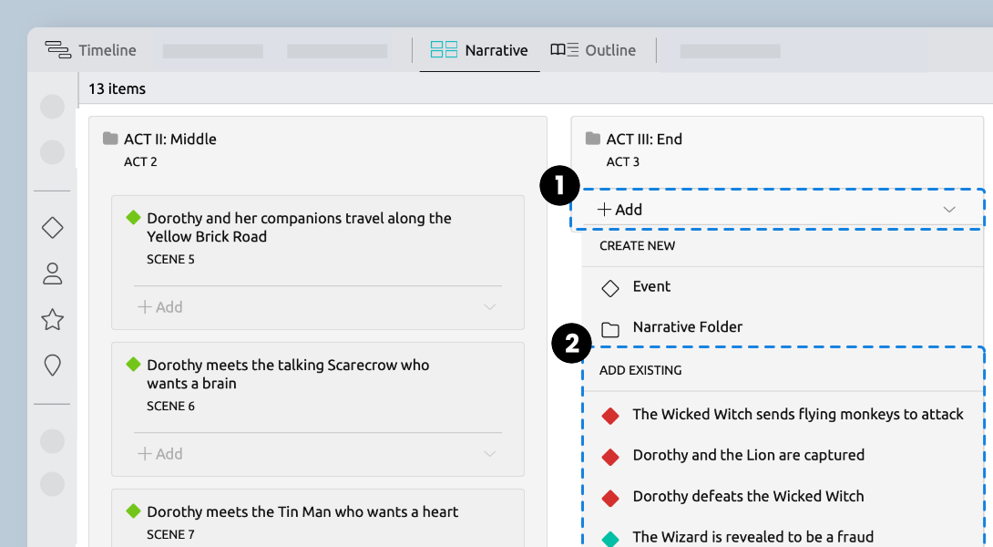Click the 13 items count

[x=117, y=88]
